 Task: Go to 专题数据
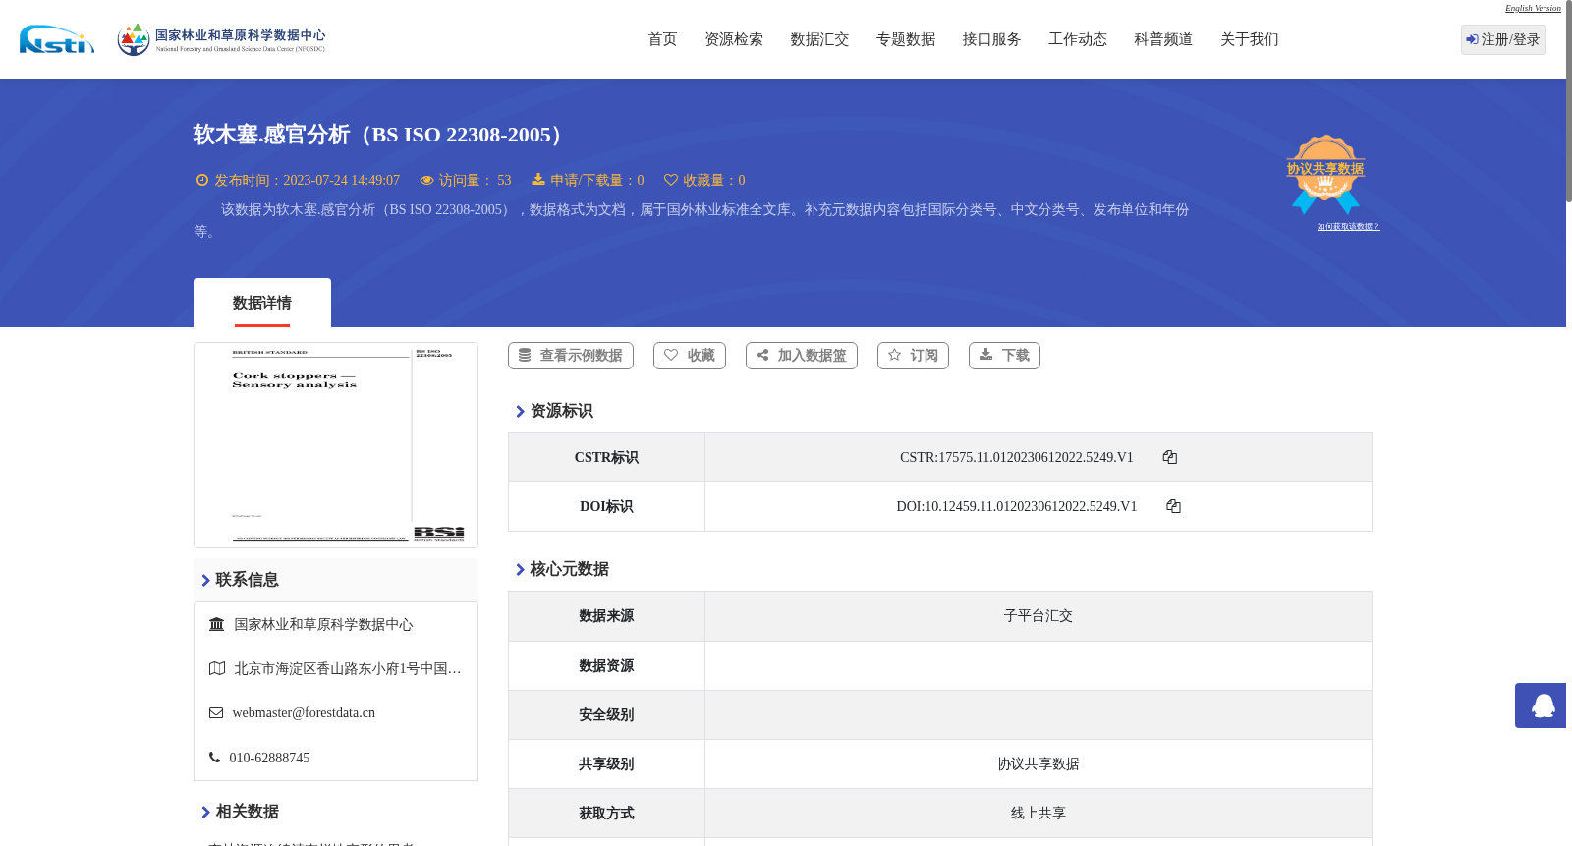(906, 39)
